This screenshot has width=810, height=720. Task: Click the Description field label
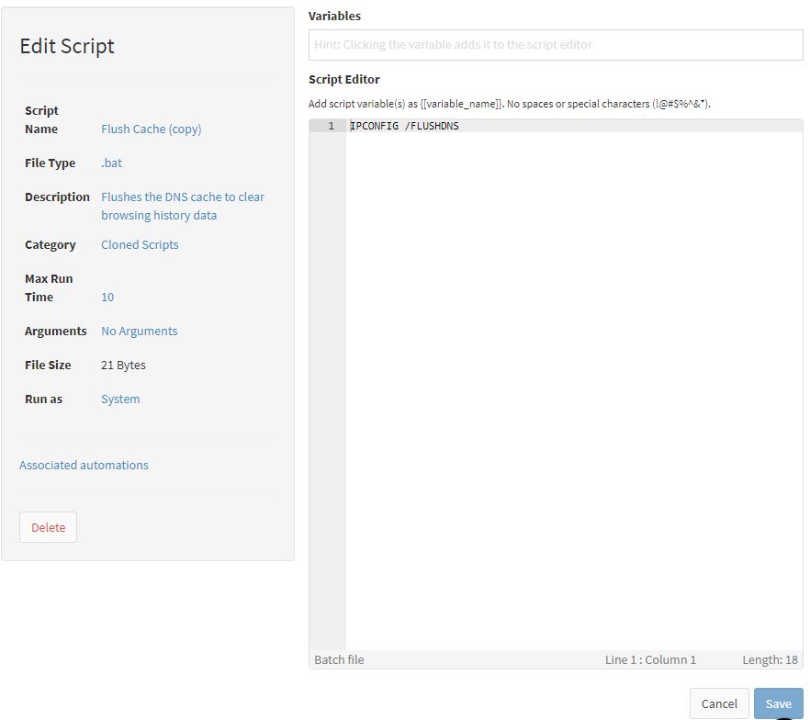(x=57, y=197)
